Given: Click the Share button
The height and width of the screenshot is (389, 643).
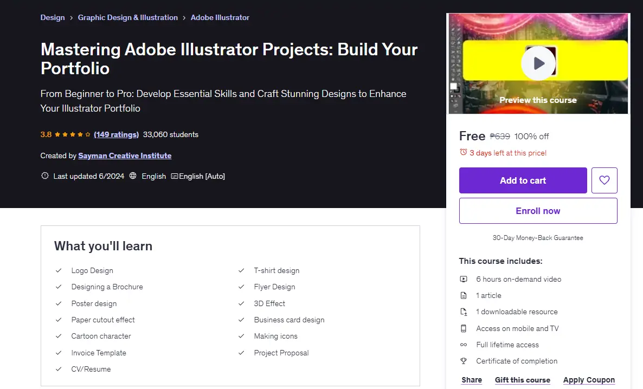Looking at the screenshot, I should [x=472, y=380].
